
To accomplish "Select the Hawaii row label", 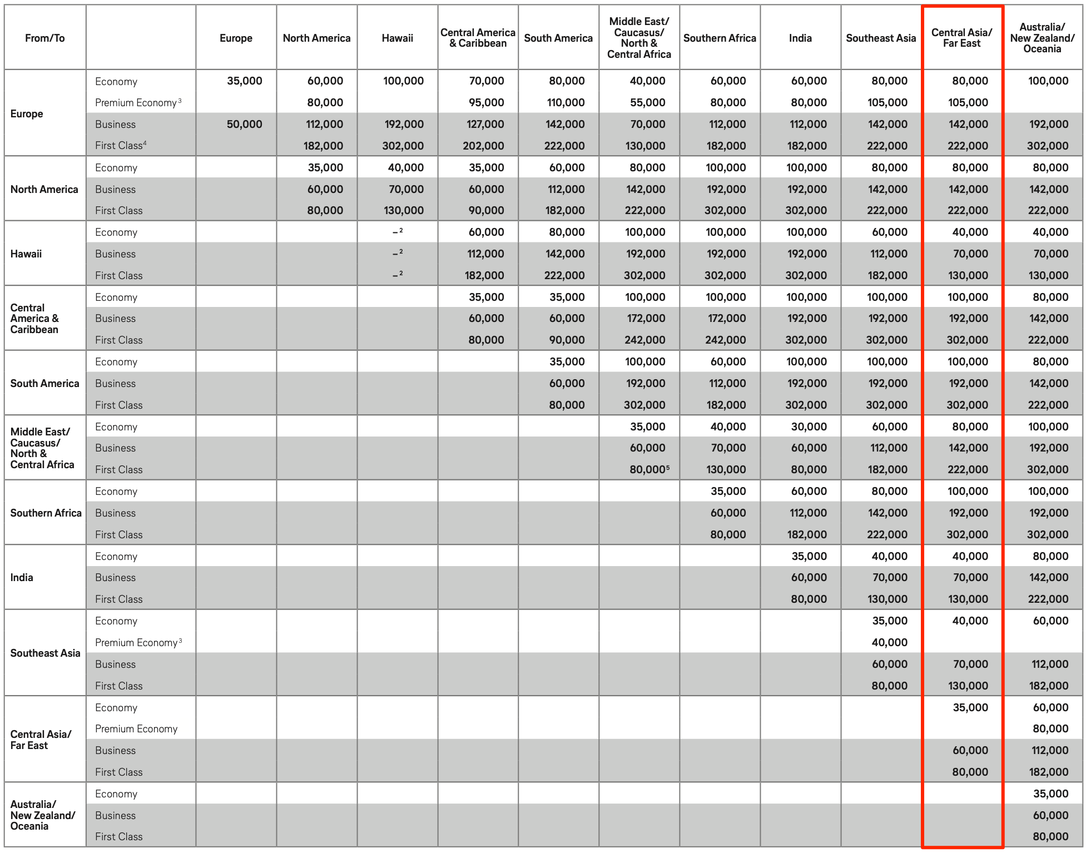I will point(26,254).
